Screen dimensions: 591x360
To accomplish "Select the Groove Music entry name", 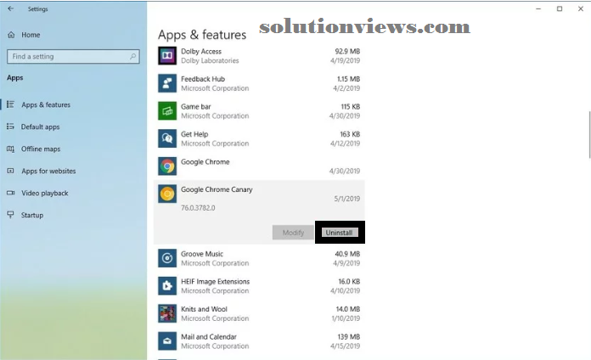I will tap(201, 254).
